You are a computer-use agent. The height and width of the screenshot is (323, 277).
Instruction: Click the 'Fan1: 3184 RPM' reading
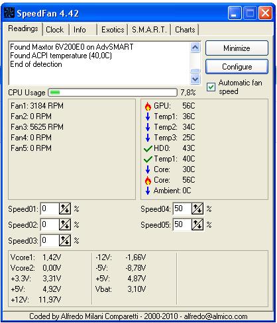pos(37,106)
